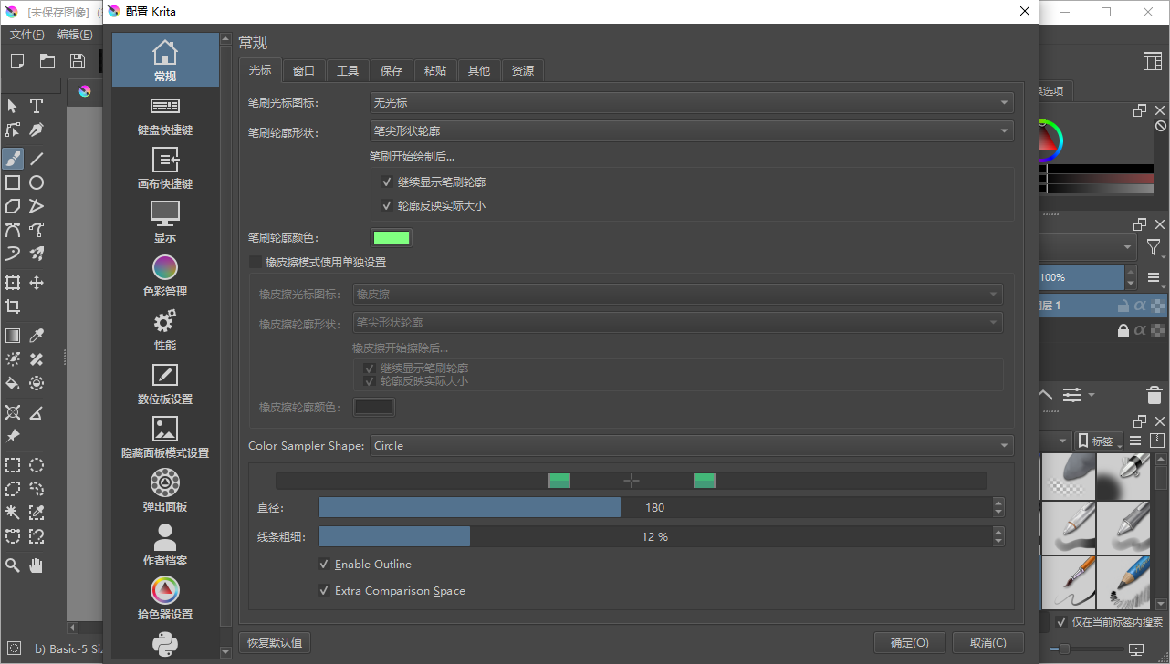This screenshot has height=664, width=1170.
Task: Enable 橡皮擦模式使用单独设置 checkbox
Action: point(256,263)
